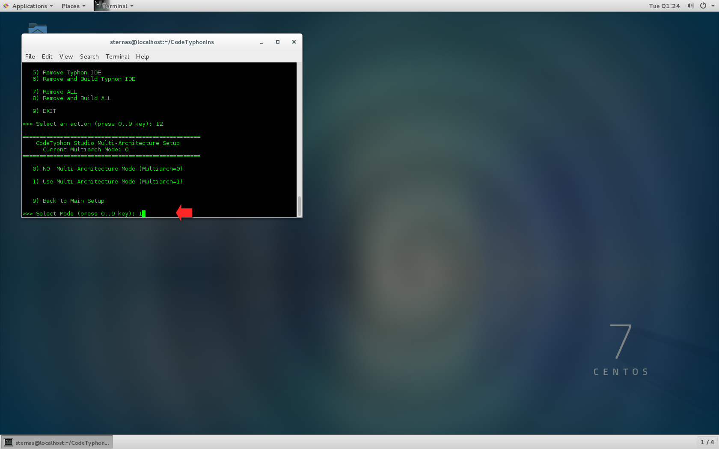
Task: Click the desktop home folder icon
Action: [x=38, y=29]
